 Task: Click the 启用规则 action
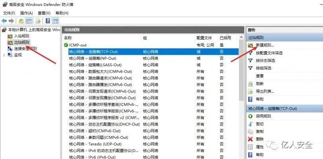263,116
